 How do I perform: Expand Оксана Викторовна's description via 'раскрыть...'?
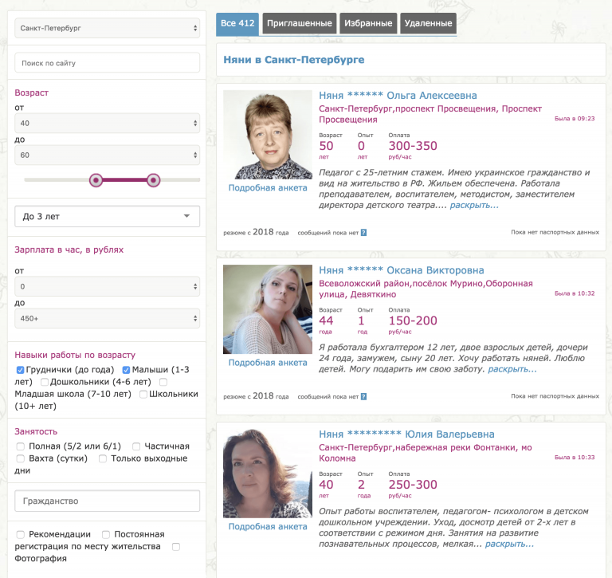point(512,369)
